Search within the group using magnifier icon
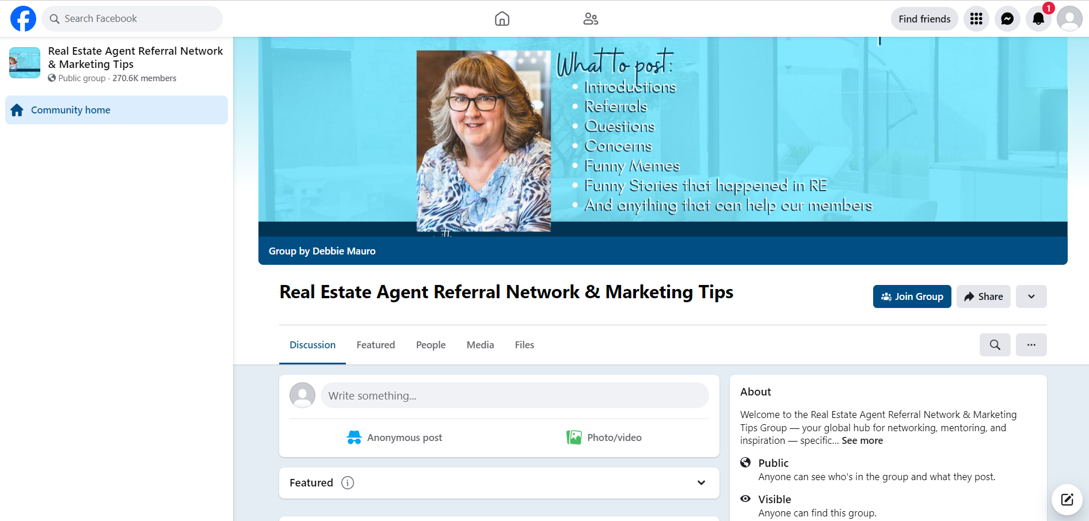The image size is (1089, 521). 995,345
